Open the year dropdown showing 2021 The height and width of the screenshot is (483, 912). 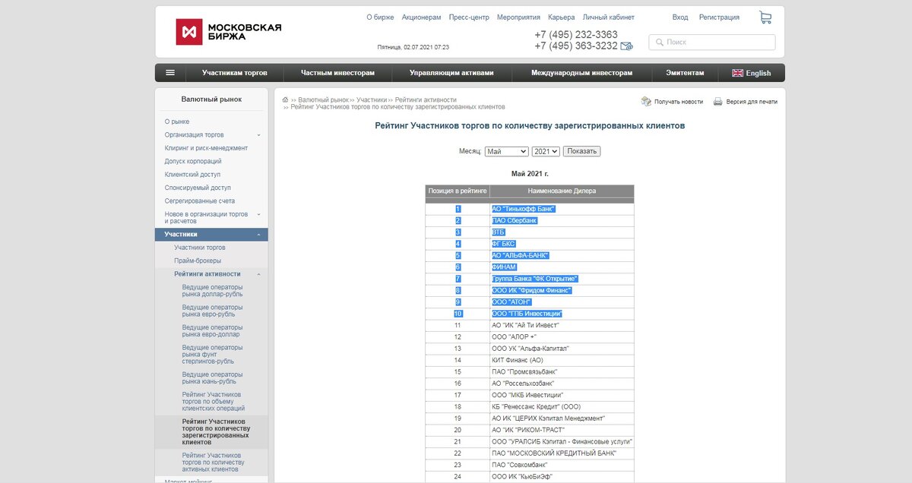click(546, 151)
